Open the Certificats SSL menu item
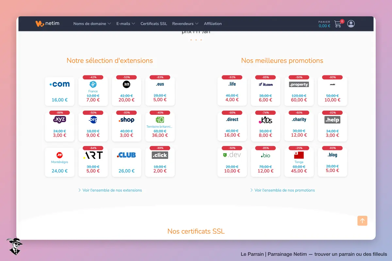Screen dimensions: 392x261 [154, 24]
